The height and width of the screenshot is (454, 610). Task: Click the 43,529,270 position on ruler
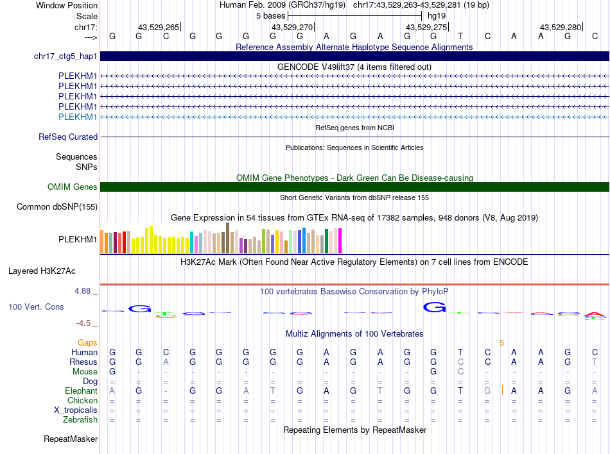coord(292,27)
